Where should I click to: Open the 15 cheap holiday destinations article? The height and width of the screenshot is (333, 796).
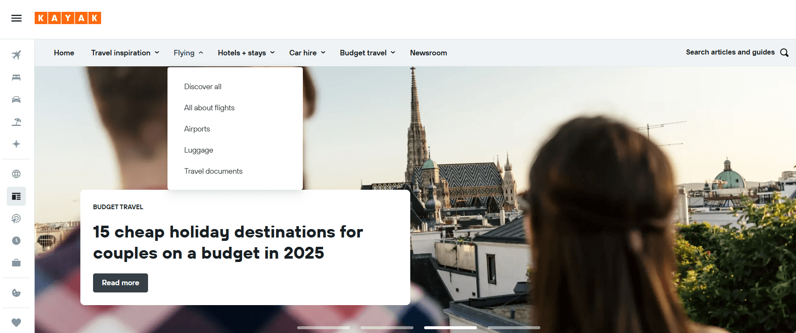[228, 243]
